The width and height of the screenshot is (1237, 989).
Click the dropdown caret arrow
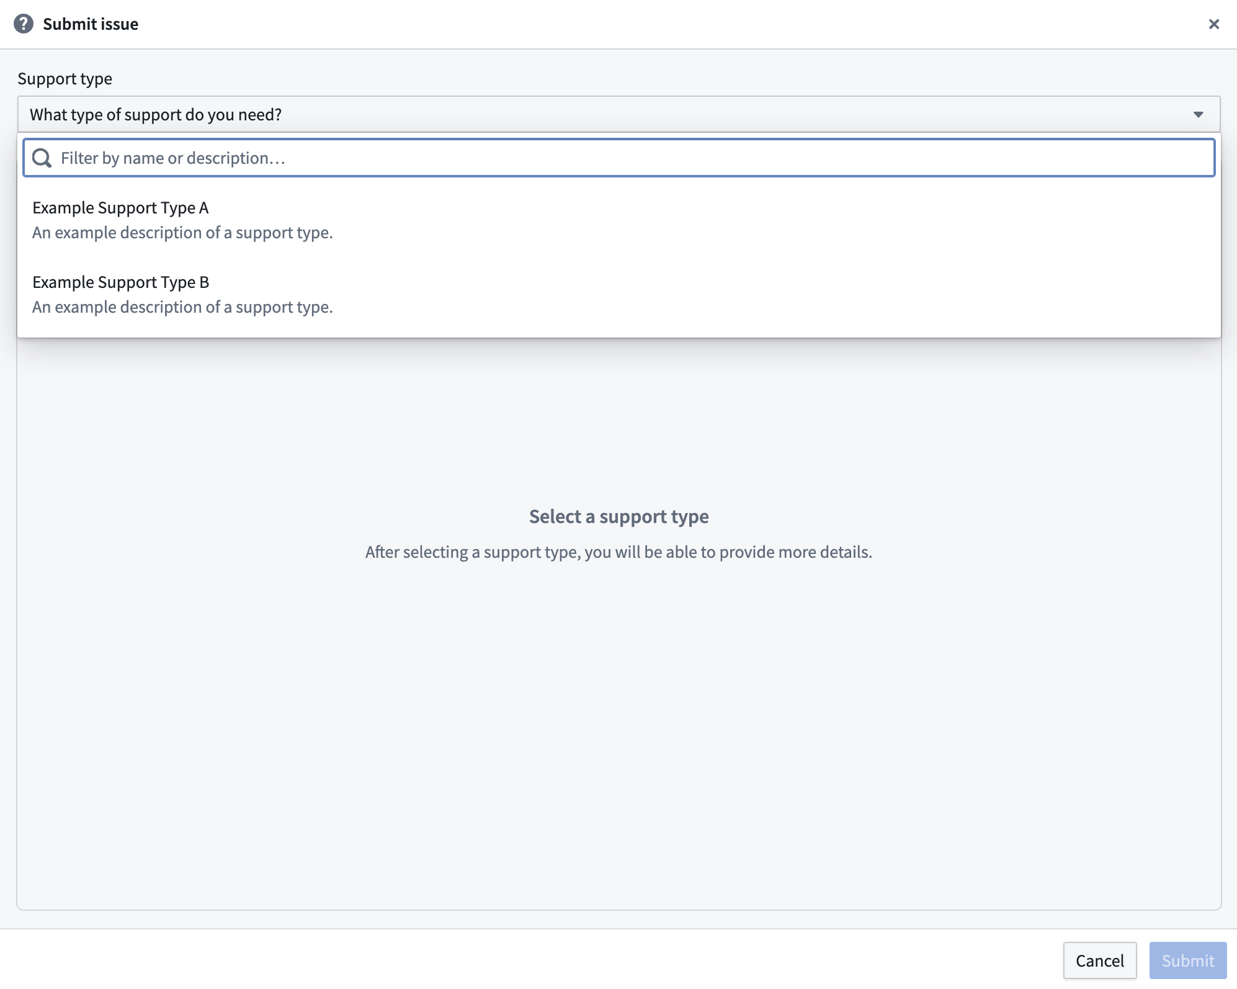pyautogui.click(x=1199, y=115)
